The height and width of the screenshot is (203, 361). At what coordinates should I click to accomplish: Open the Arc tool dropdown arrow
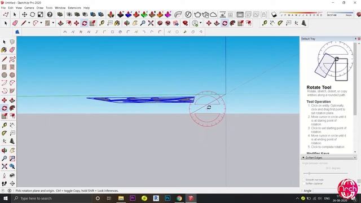pyautogui.click(x=41, y=23)
